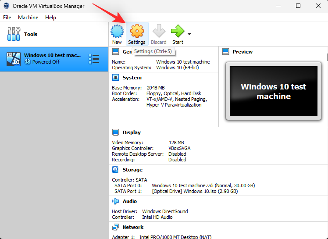This screenshot has width=328, height=239.
Task: Click Remote Desktop Server Disabled value
Action: pyautogui.click(x=177, y=154)
